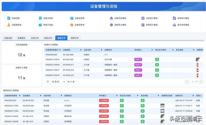Click the 备件库存看板 icon
The image size is (206, 125).
[x=175, y=25]
